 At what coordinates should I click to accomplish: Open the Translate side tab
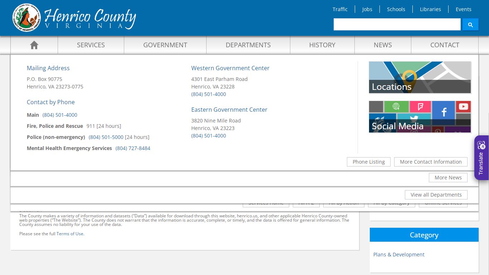point(481,158)
